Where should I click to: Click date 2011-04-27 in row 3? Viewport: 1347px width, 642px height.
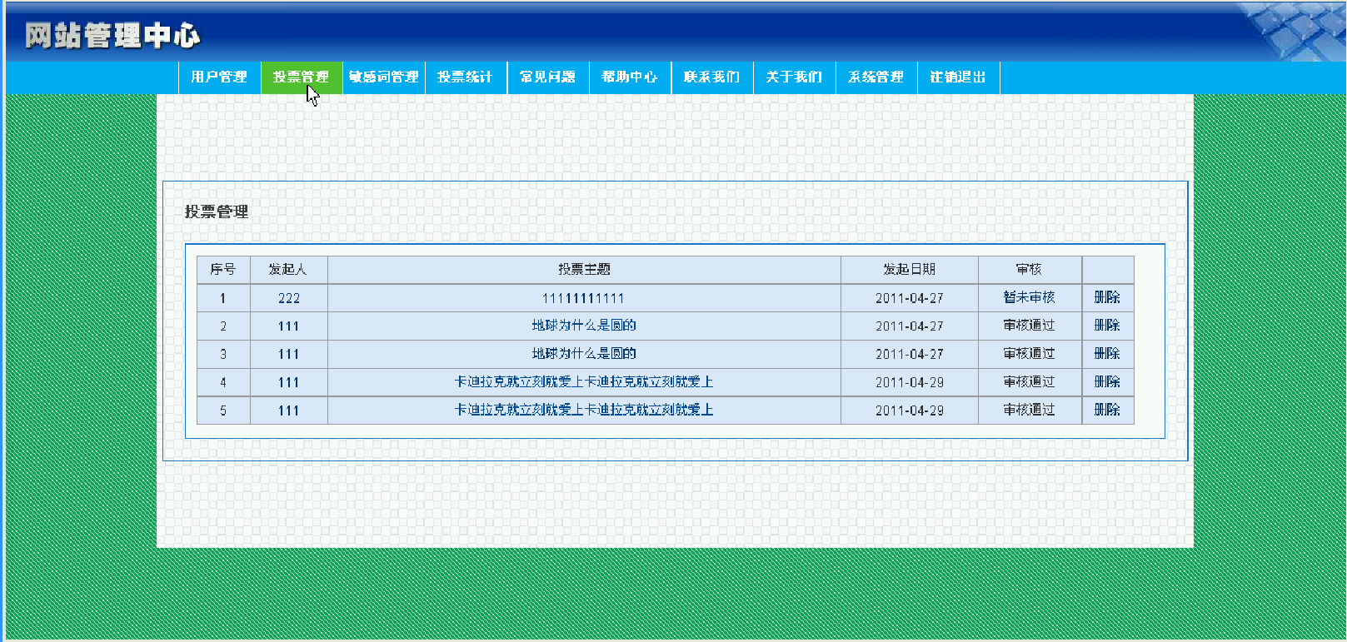tap(910, 355)
